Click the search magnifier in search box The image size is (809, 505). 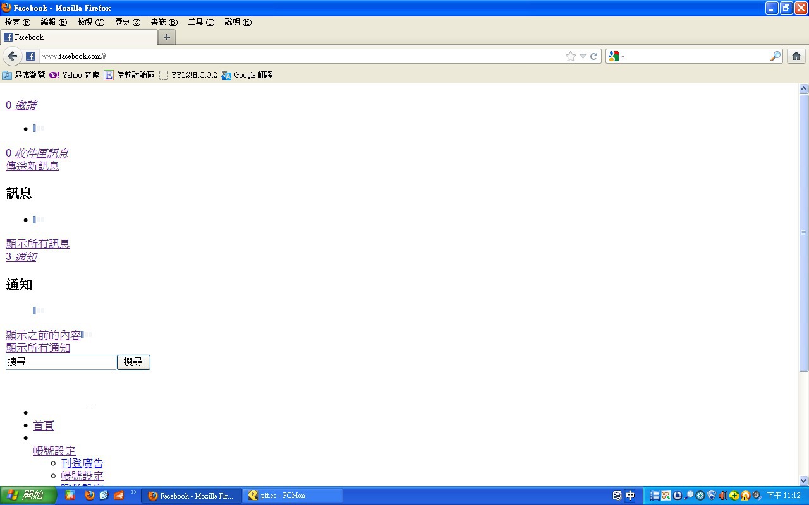(x=776, y=56)
